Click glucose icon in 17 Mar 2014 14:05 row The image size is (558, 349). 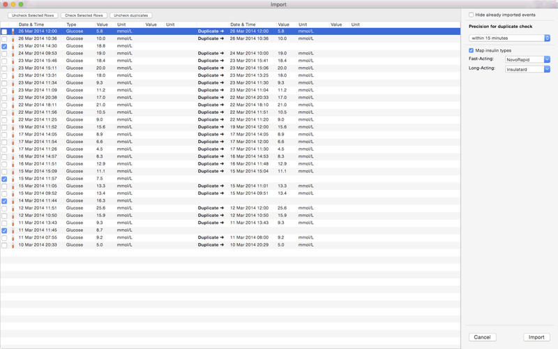click(x=13, y=135)
